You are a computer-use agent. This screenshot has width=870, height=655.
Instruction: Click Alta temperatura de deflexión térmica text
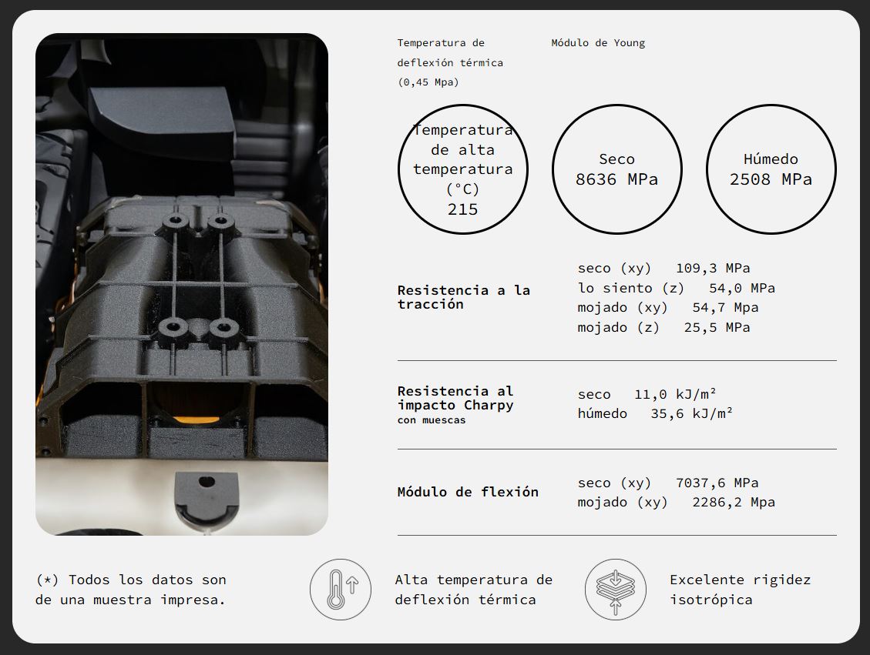(x=473, y=590)
